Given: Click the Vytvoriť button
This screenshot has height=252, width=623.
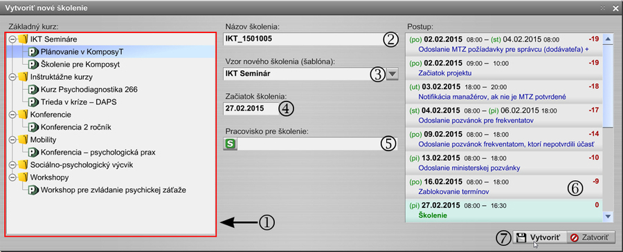Looking at the screenshot, I should 539,238.
